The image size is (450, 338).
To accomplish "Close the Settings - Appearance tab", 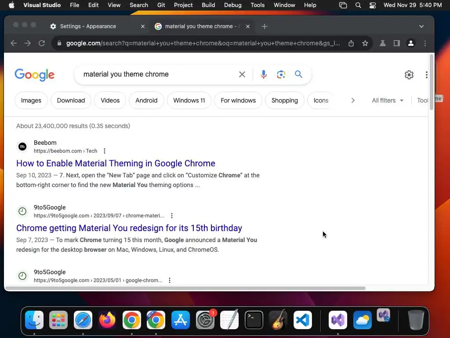I will 143,26.
